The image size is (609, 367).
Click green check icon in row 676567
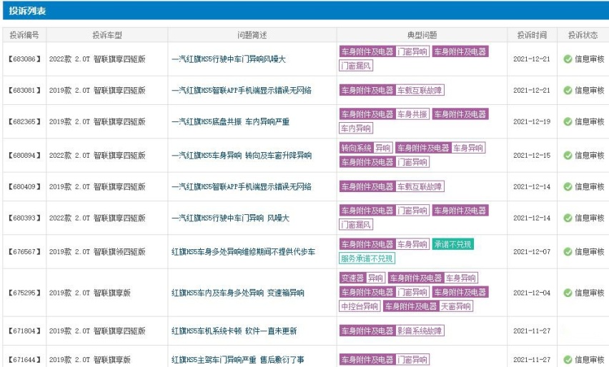568,252
